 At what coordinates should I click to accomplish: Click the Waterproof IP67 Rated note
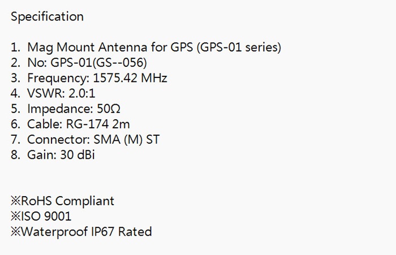81,231
